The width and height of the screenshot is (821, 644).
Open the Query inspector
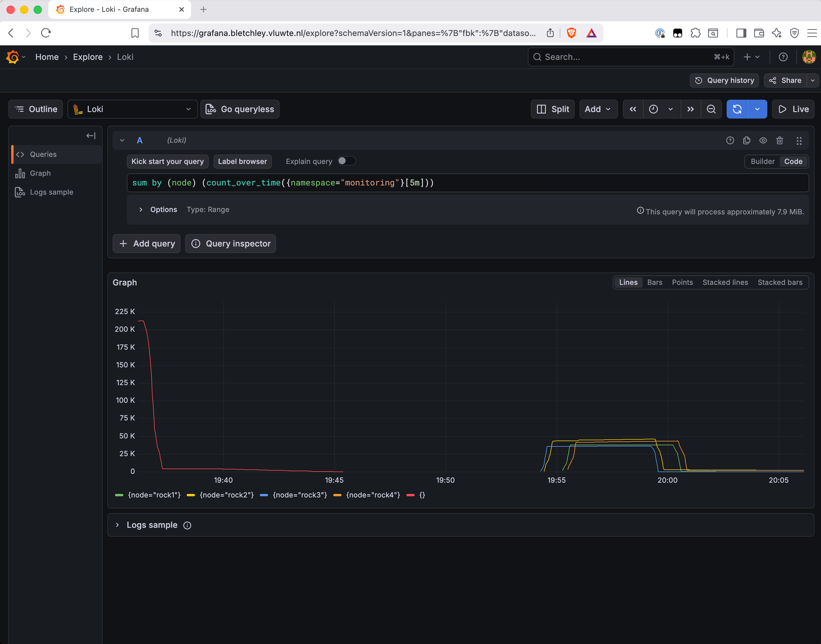pos(231,244)
